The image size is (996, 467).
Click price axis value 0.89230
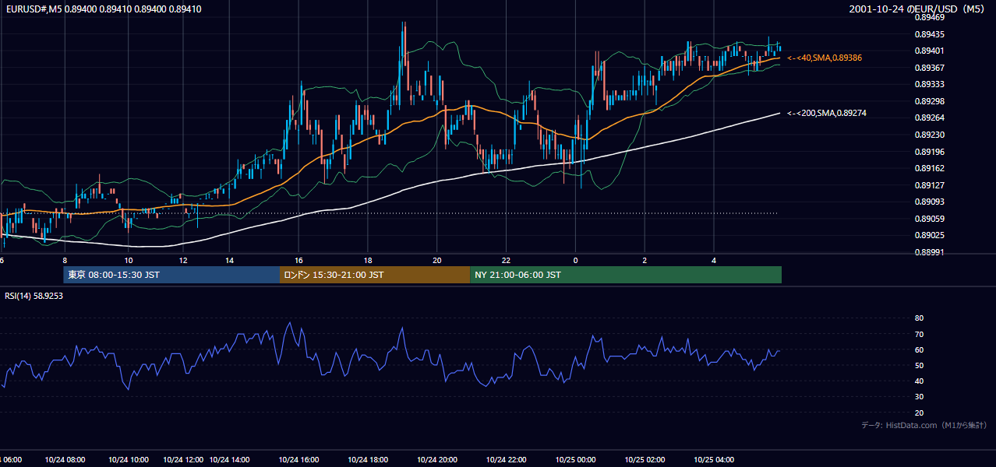pos(931,135)
